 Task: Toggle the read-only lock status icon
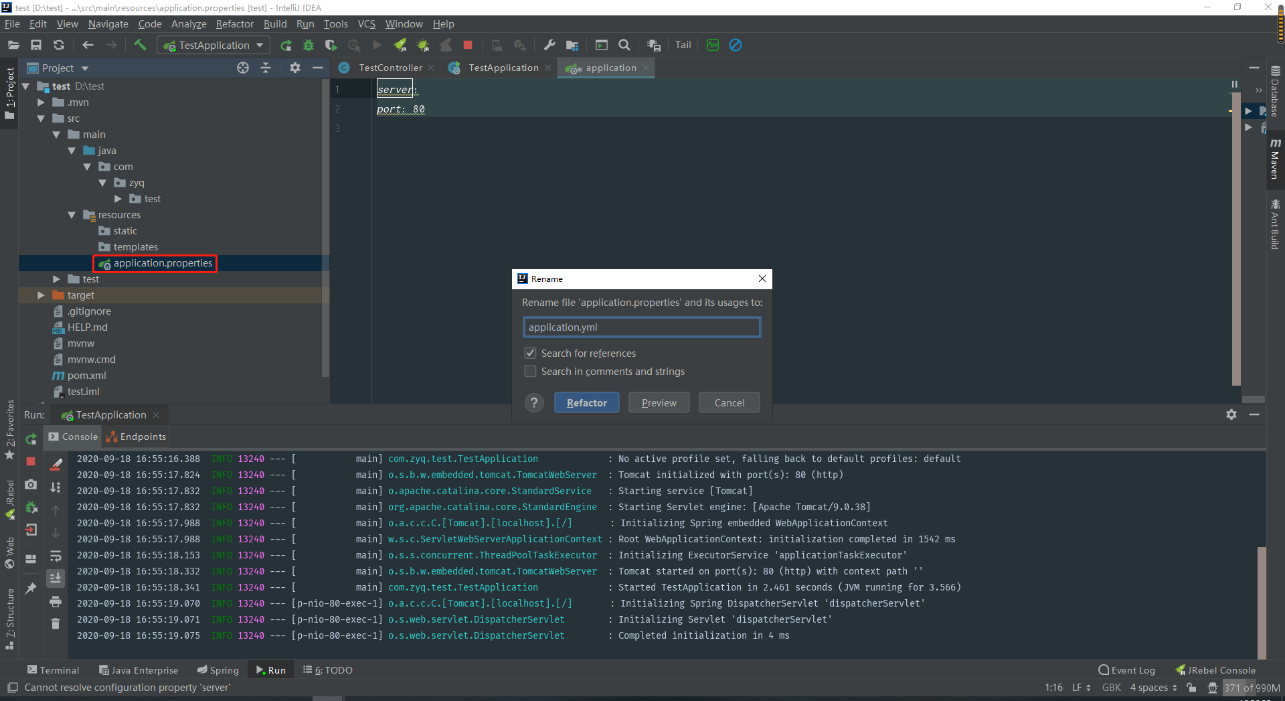pyautogui.click(x=1191, y=688)
